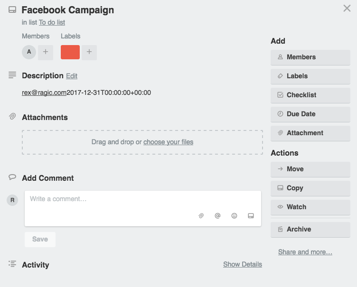Open the Labels button in Add section
357x287 pixels.
pyautogui.click(x=310, y=76)
